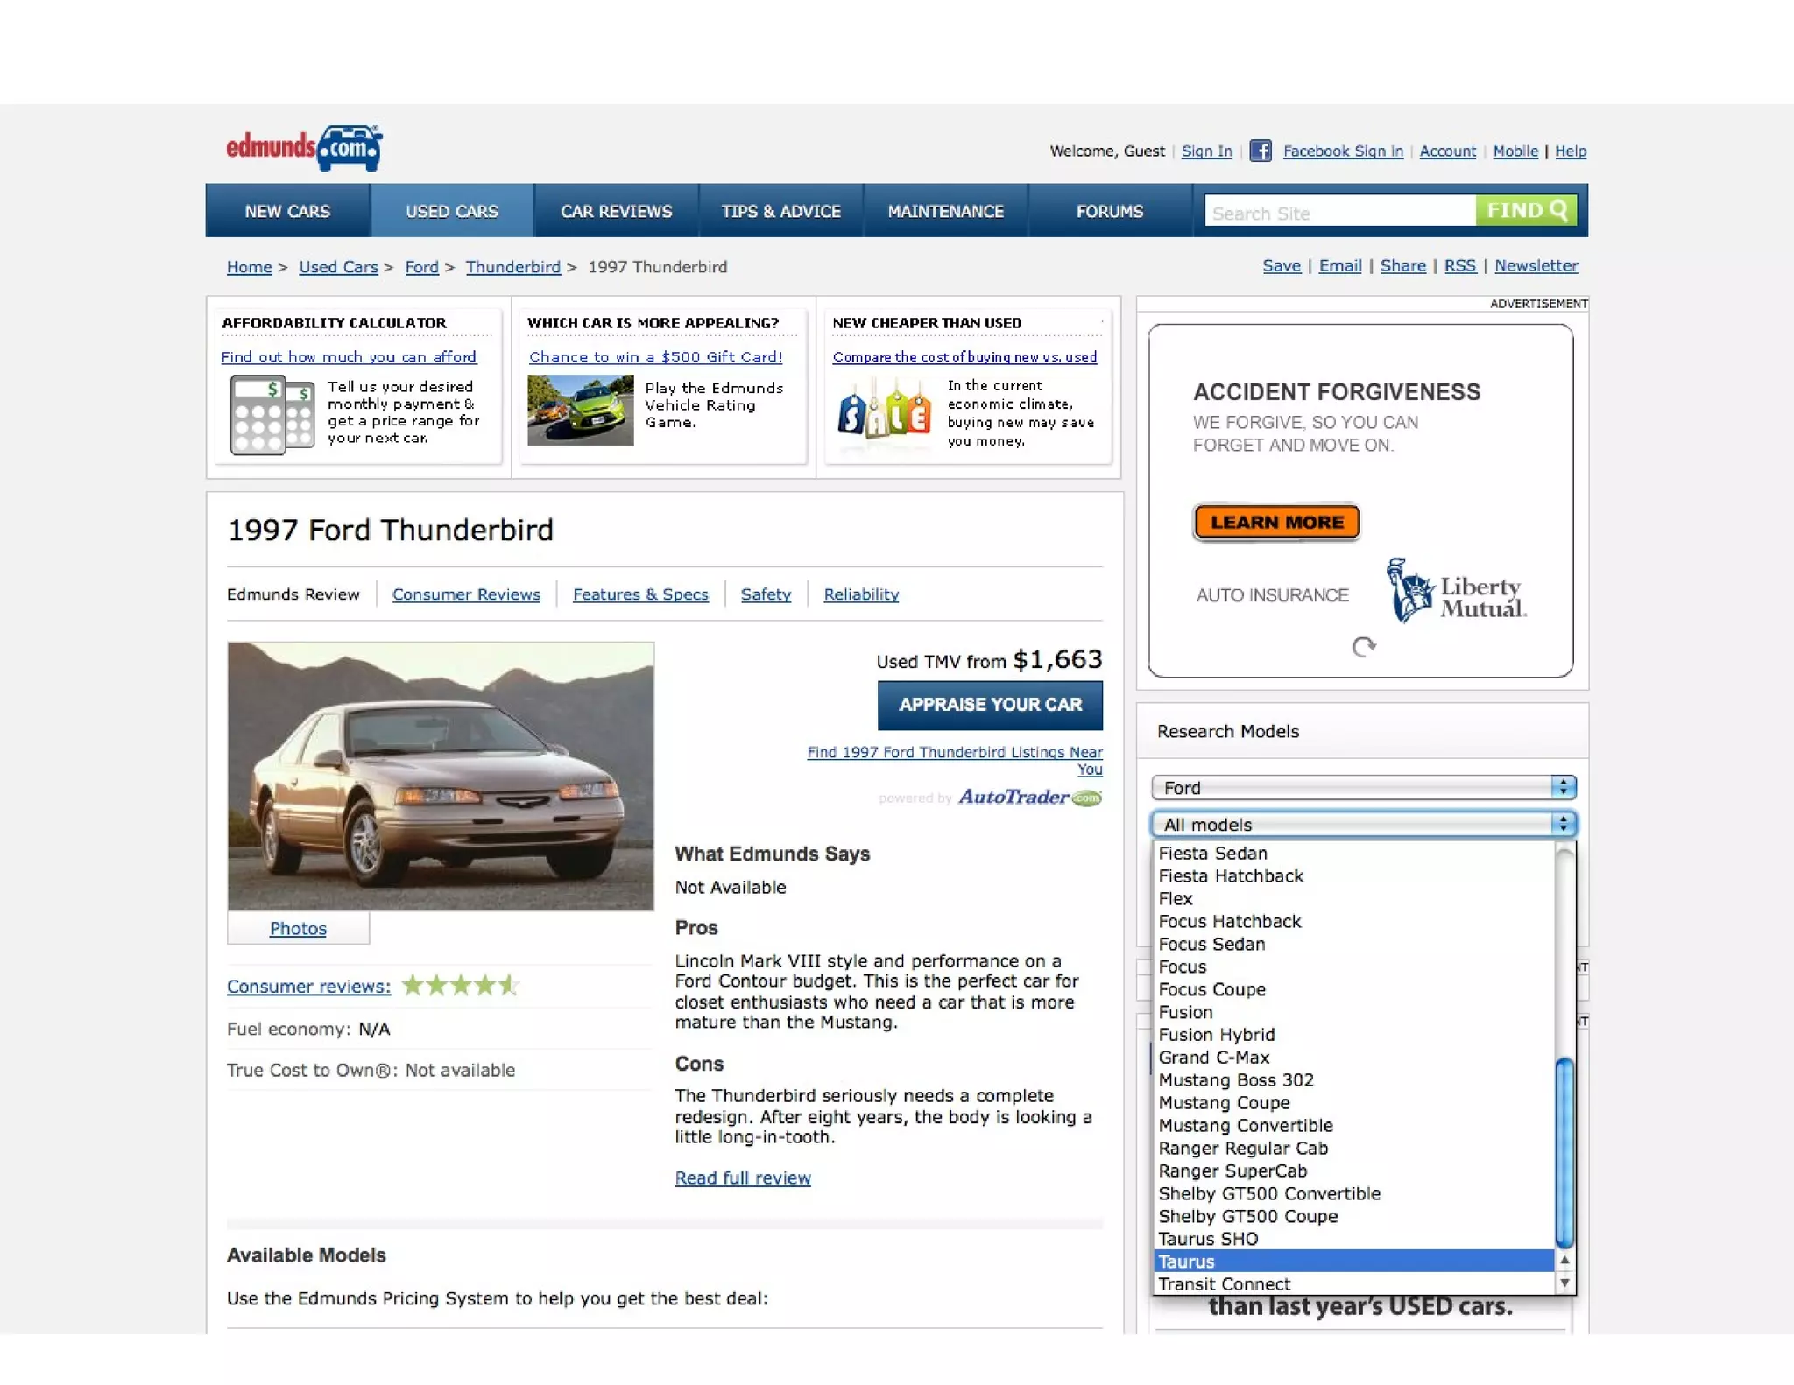Click the vehicle rating game car thumbnail

pyautogui.click(x=580, y=410)
